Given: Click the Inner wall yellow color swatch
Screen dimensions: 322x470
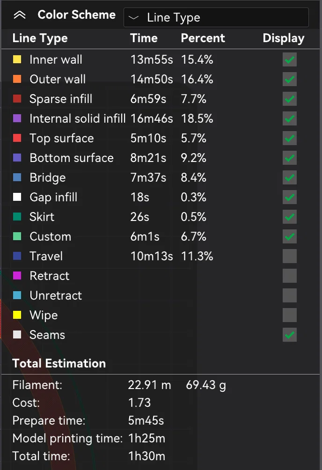Looking at the screenshot, I should click(17, 59).
